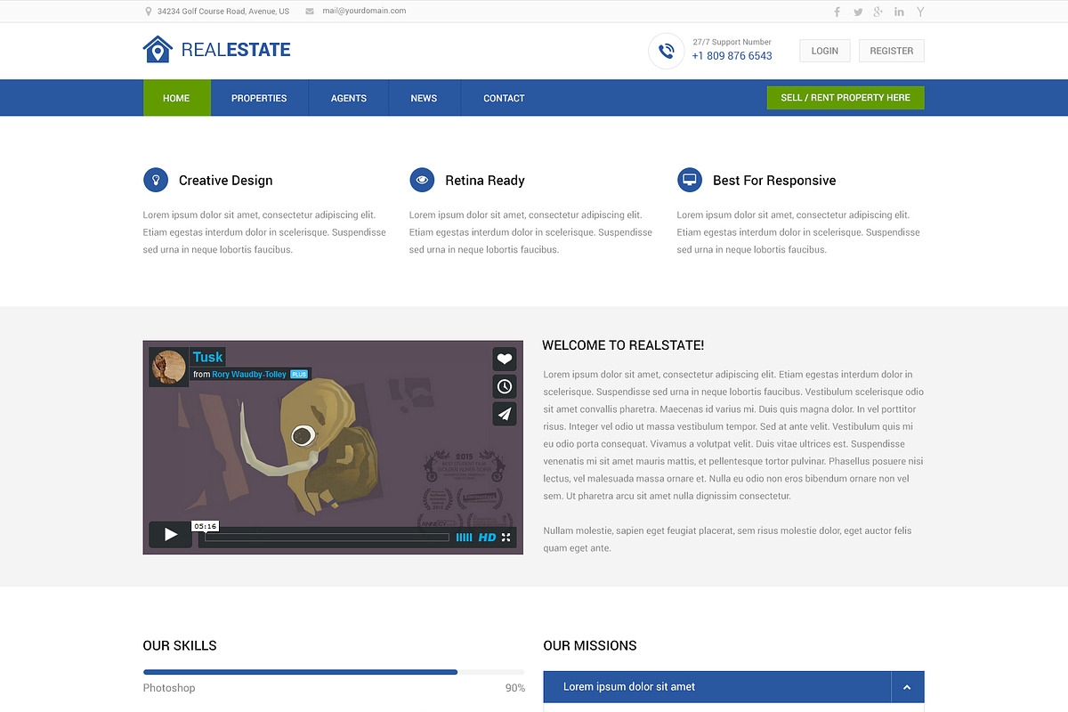
Task: Open the Google Plus social icon
Action: [878, 12]
